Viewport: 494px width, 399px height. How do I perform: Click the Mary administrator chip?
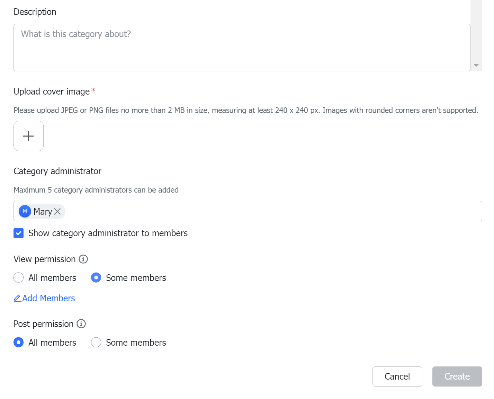42,211
